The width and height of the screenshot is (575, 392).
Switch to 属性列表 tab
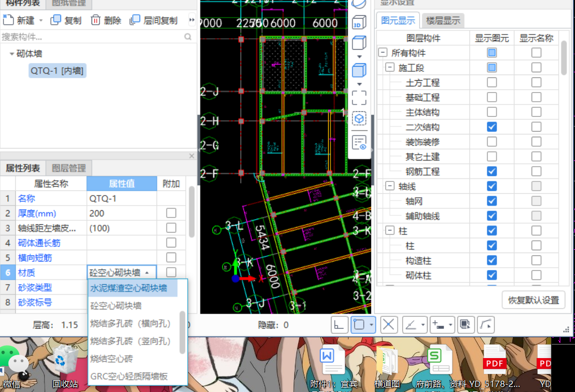point(23,168)
